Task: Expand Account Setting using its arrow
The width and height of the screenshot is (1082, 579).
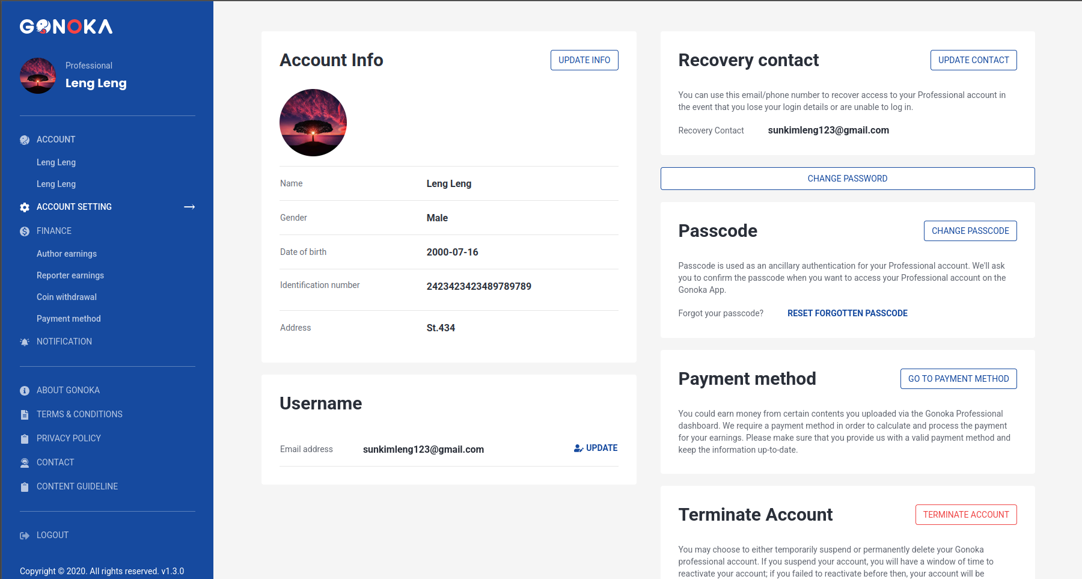Action: (x=189, y=207)
